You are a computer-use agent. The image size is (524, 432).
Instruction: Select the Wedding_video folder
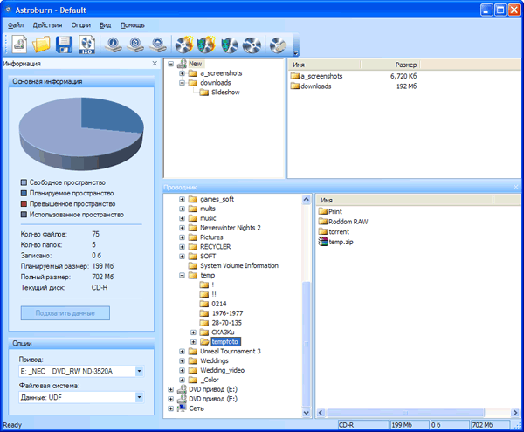[x=222, y=370]
